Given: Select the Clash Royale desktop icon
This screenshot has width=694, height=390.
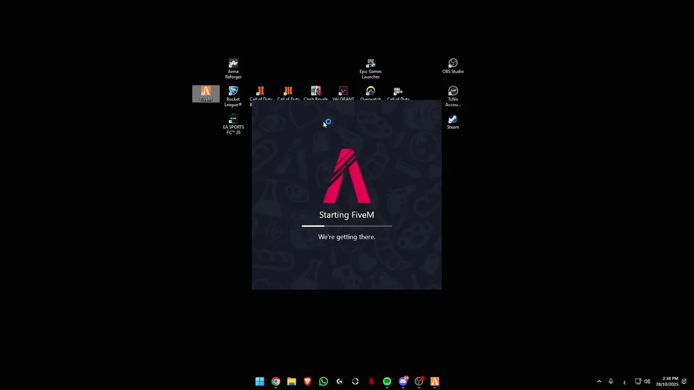Looking at the screenshot, I should [x=316, y=93].
